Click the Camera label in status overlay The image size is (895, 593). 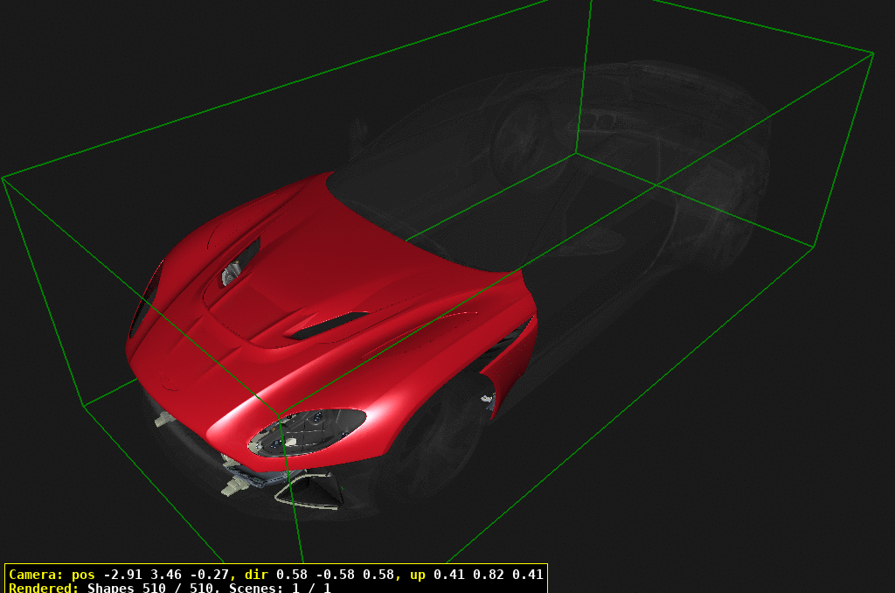coord(35,575)
